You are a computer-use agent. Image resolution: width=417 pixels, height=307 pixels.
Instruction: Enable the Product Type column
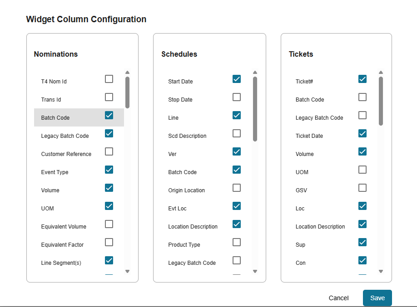click(237, 243)
